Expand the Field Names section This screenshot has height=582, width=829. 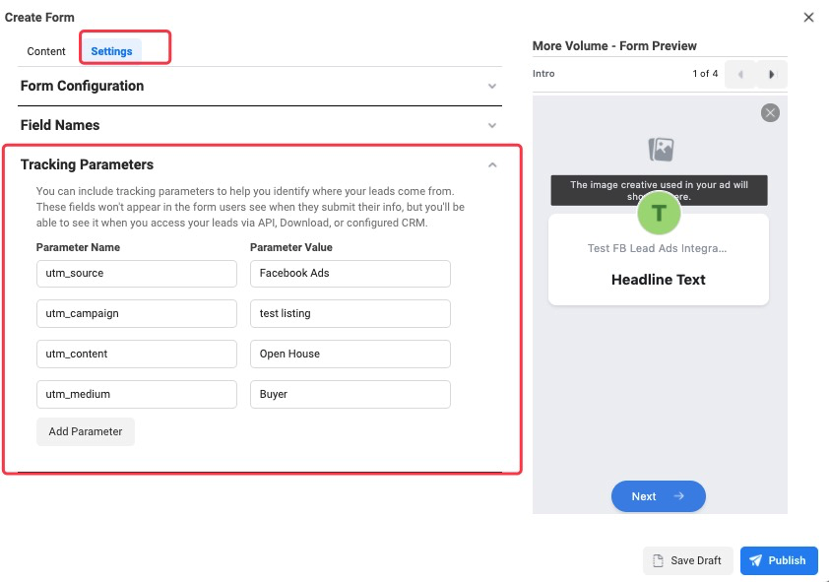click(492, 125)
